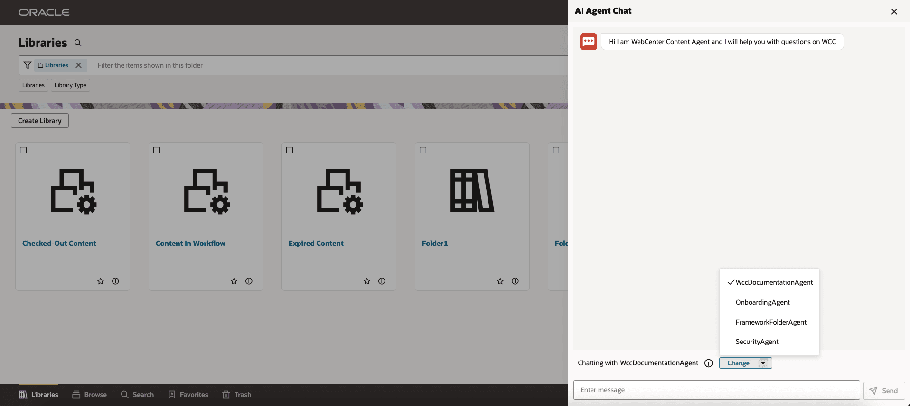Show info for Folder1 library

tap(515, 281)
